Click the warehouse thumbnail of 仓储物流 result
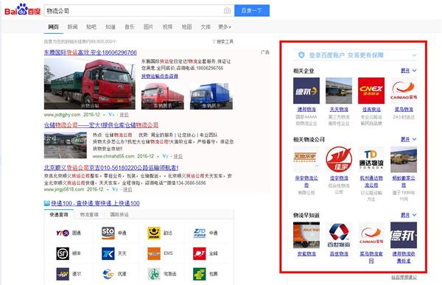442x285 pixels. [66, 145]
